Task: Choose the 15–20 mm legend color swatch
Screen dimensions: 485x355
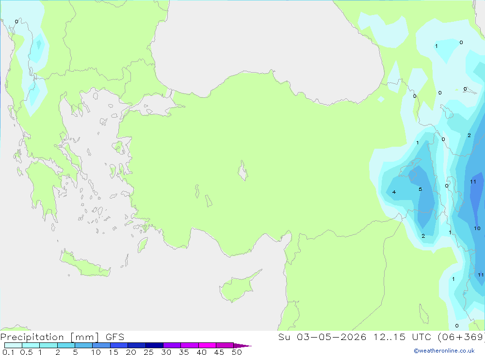Action: (x=119, y=345)
